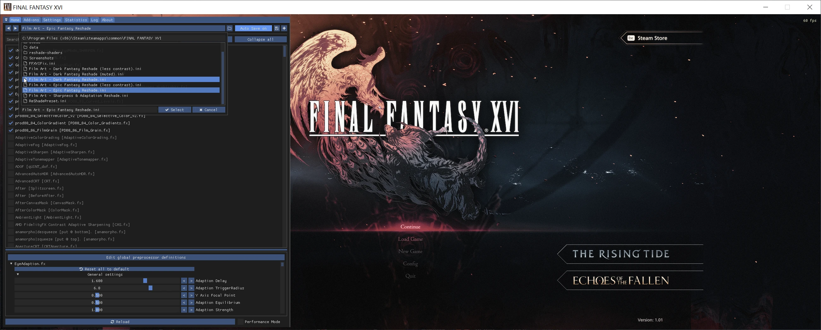Collapse the General settings group
The image size is (821, 330).
point(18,274)
